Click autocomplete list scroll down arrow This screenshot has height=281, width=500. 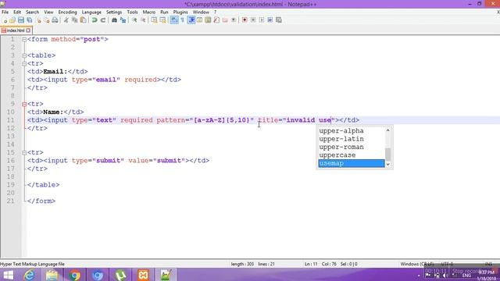[x=388, y=165]
